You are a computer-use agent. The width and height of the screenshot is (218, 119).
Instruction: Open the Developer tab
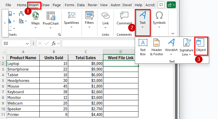point(127,5)
